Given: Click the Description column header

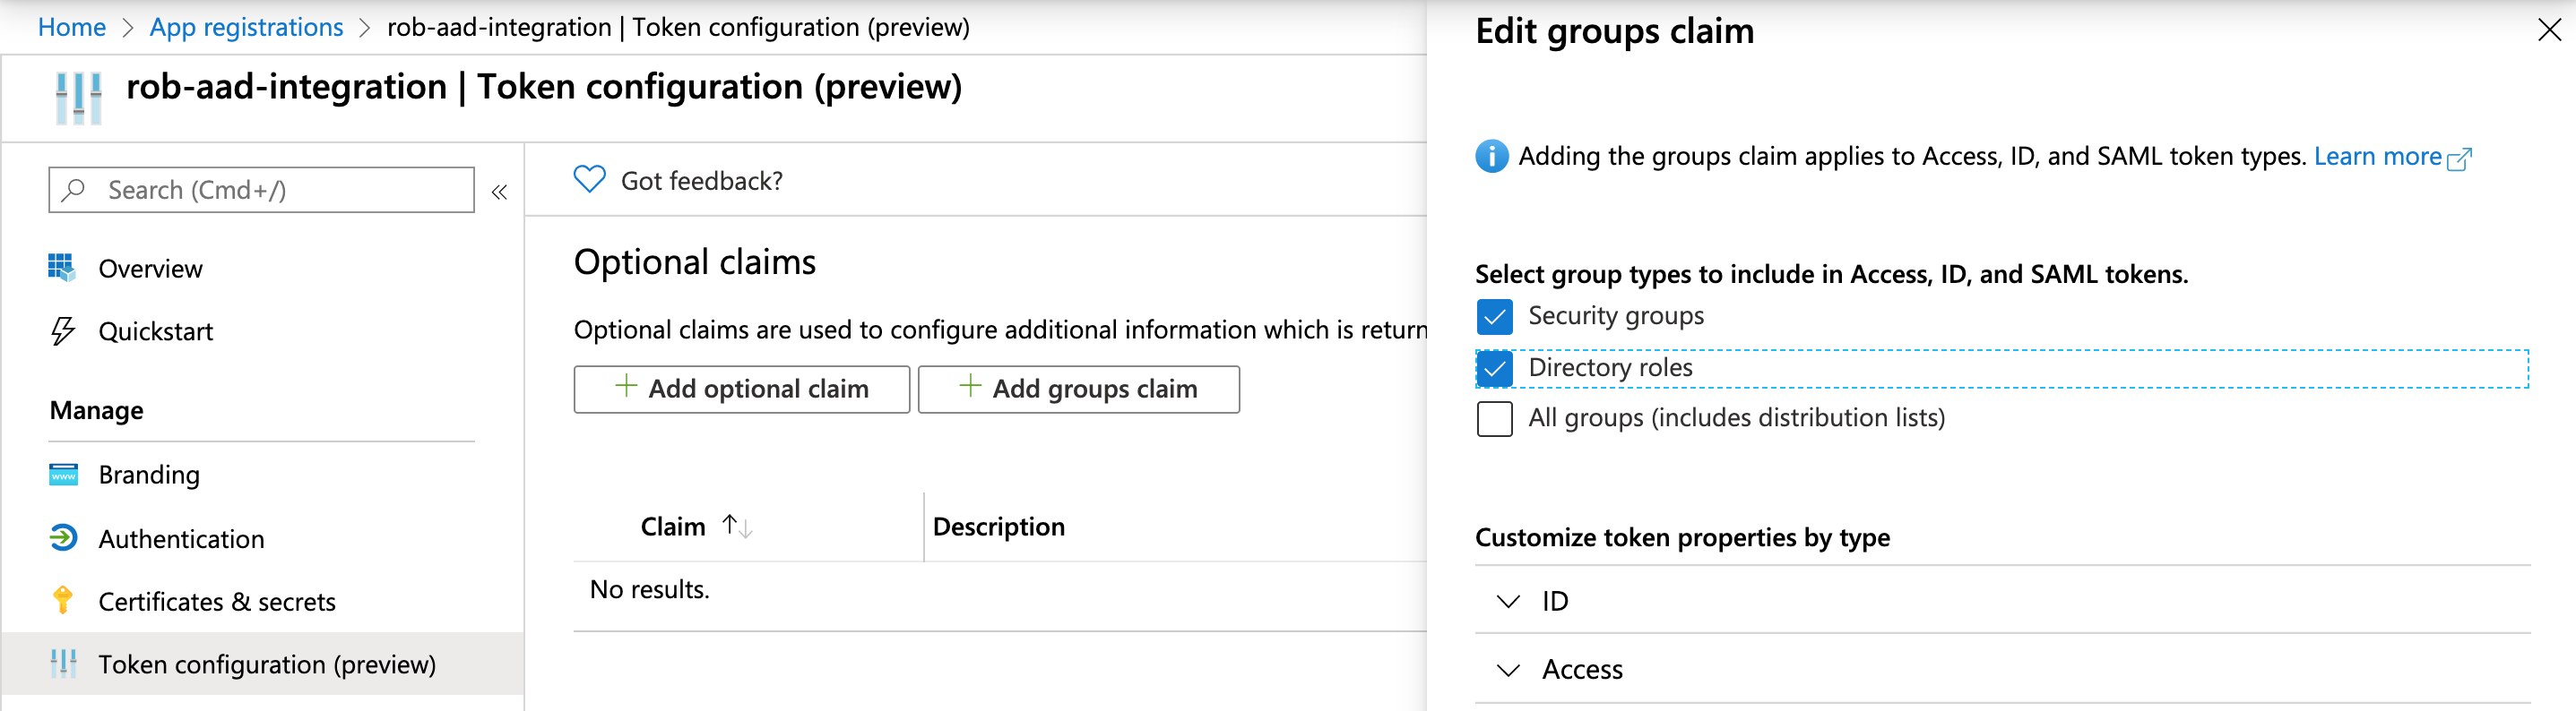Looking at the screenshot, I should [x=998, y=527].
